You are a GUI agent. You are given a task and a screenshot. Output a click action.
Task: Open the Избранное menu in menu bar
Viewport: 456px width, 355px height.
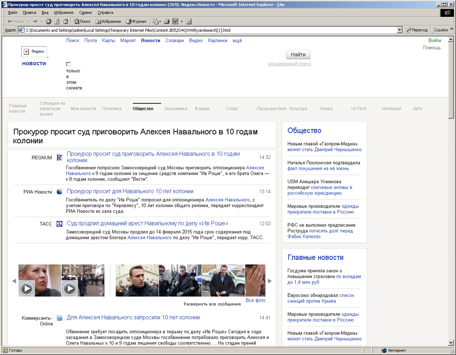pos(64,13)
